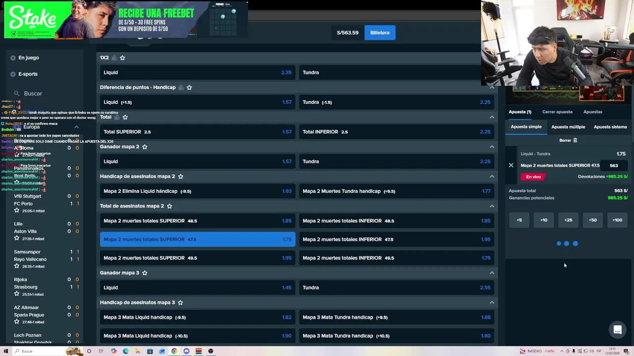Collapse the Ganador mapa 2 section
The image size is (634, 356).
point(492,147)
